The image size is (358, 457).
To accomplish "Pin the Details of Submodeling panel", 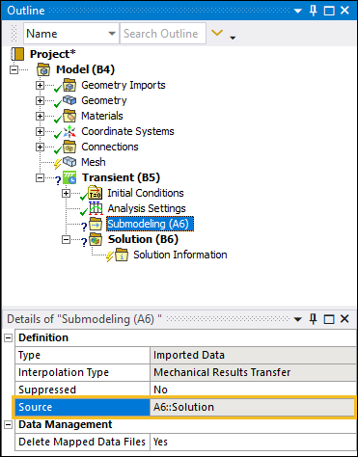I will point(313,319).
